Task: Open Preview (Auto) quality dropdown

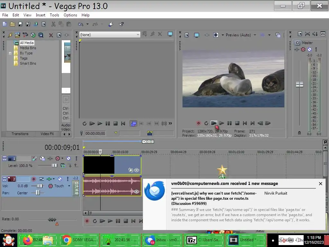Action: click(255, 35)
